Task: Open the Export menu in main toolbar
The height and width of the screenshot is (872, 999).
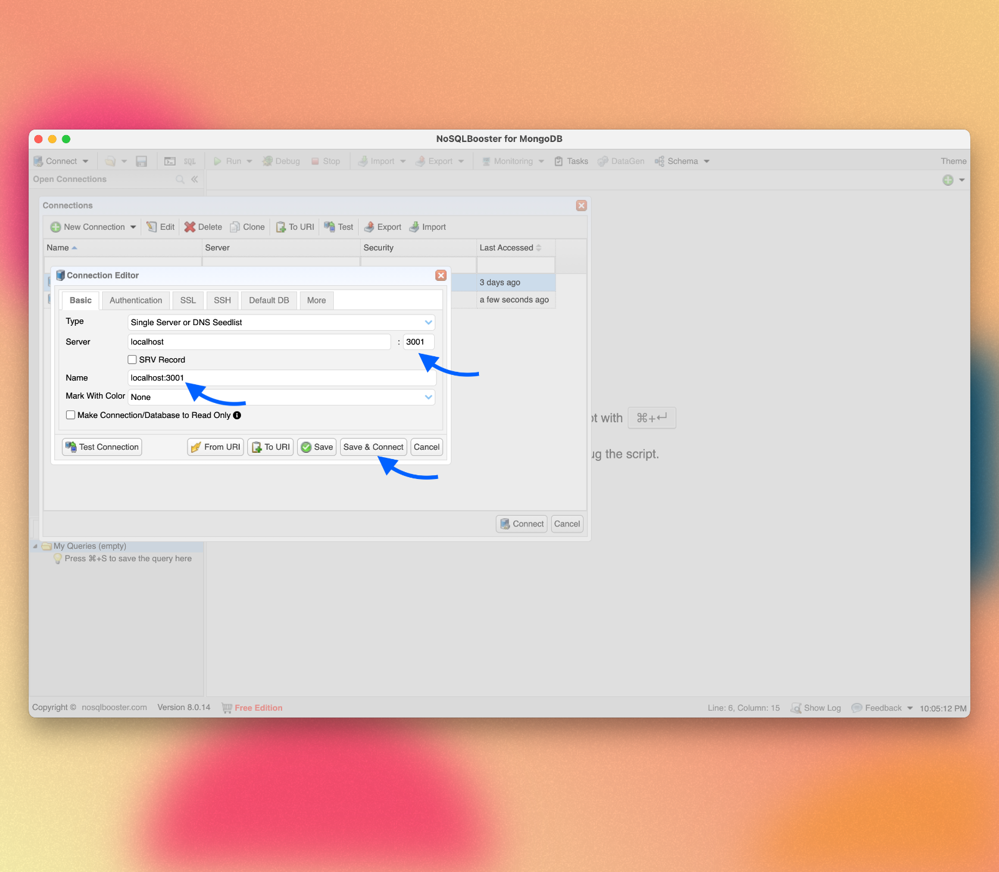Action: [x=440, y=161]
